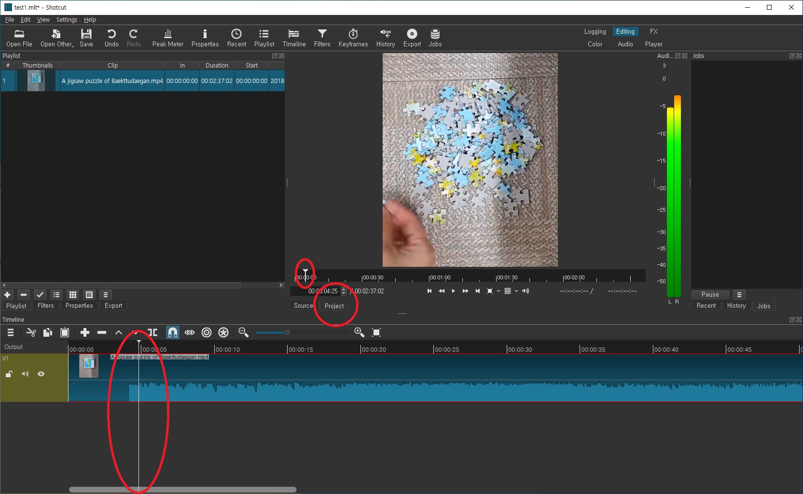Toggle lock on track V1
This screenshot has height=494, width=803.
[9, 374]
